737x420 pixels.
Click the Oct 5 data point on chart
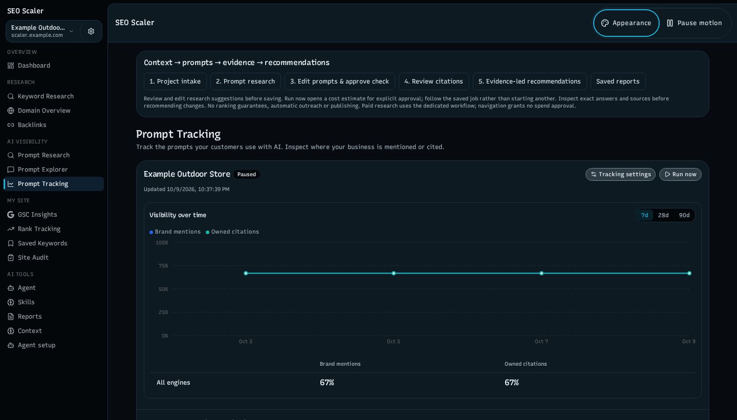[x=394, y=274]
